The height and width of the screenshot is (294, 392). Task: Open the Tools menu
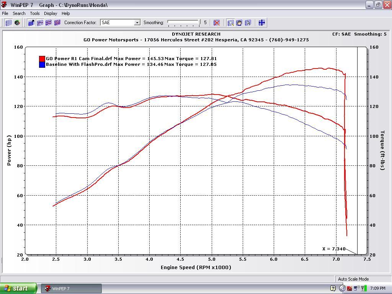[35, 13]
